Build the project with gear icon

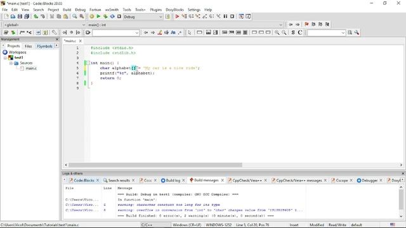coord(91,16)
